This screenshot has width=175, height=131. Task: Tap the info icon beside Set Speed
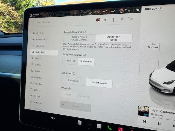[x=74, y=73]
